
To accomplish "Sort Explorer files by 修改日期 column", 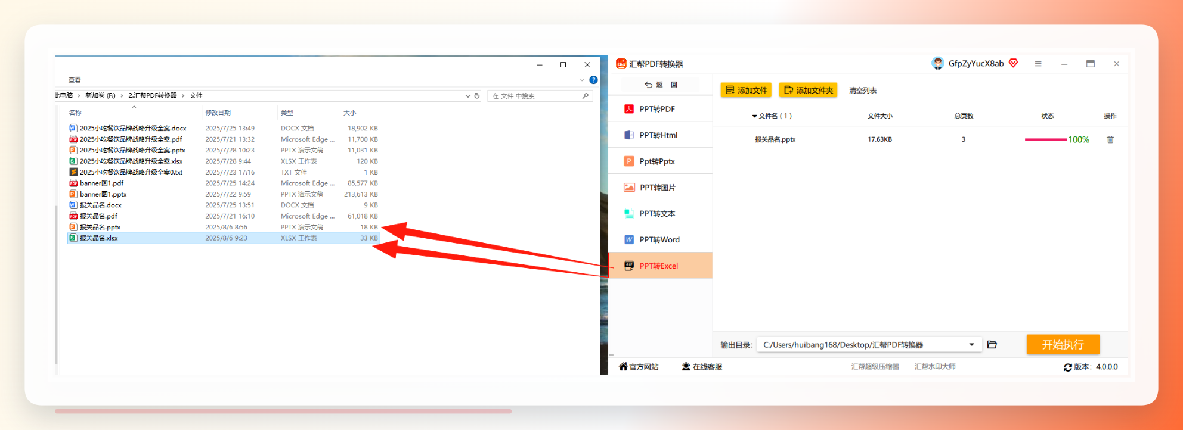I will coord(218,113).
